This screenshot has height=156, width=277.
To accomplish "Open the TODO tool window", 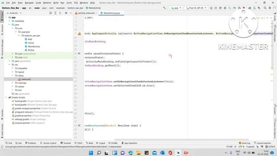I will pyautogui.click(x=78, y=143).
